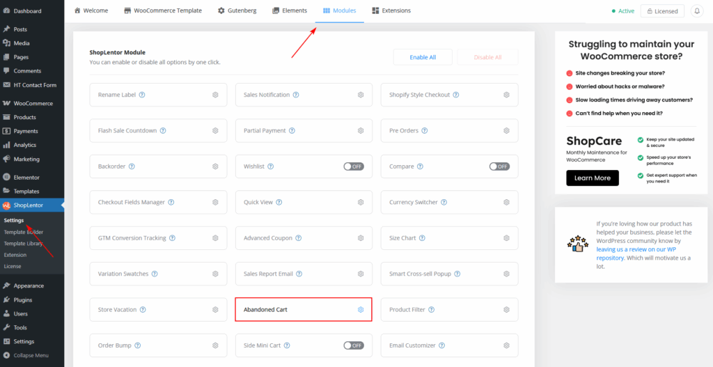Open Dashboard in WordPress sidebar
The height and width of the screenshot is (367, 713).
click(32, 11)
